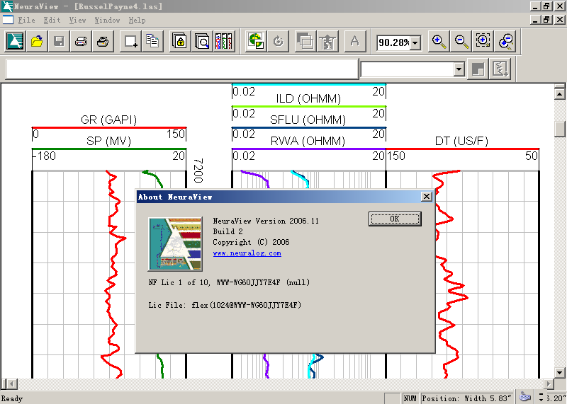Image resolution: width=567 pixels, height=404 pixels.
Task: Click the small device icon in status bar
Action: (524, 397)
